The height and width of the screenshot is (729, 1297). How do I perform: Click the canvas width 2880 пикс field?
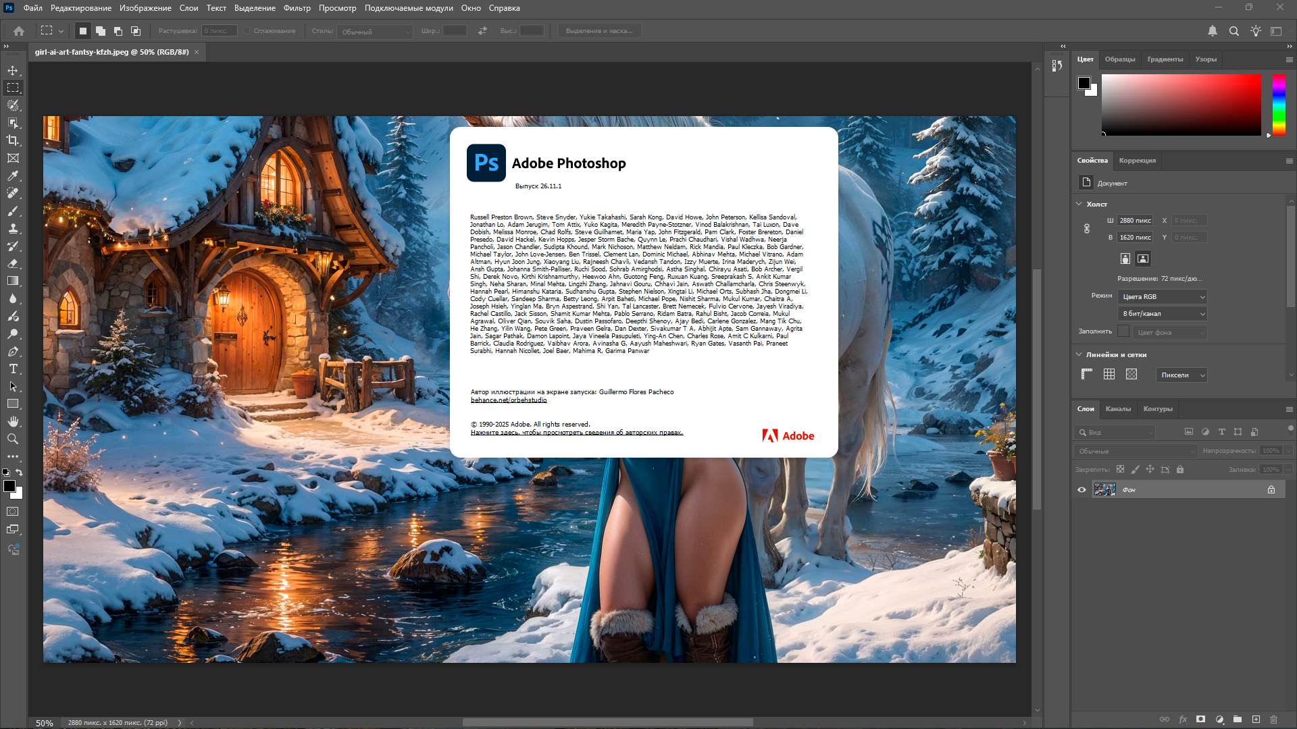pyautogui.click(x=1135, y=220)
